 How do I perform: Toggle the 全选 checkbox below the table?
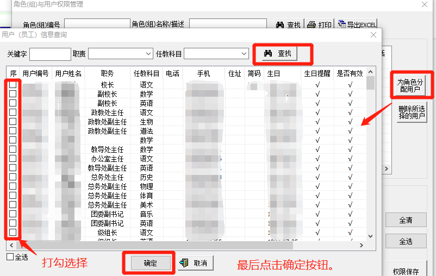pyautogui.click(x=10, y=257)
